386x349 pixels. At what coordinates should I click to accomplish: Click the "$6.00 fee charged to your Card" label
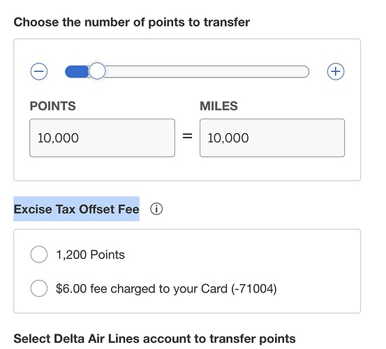(142, 288)
